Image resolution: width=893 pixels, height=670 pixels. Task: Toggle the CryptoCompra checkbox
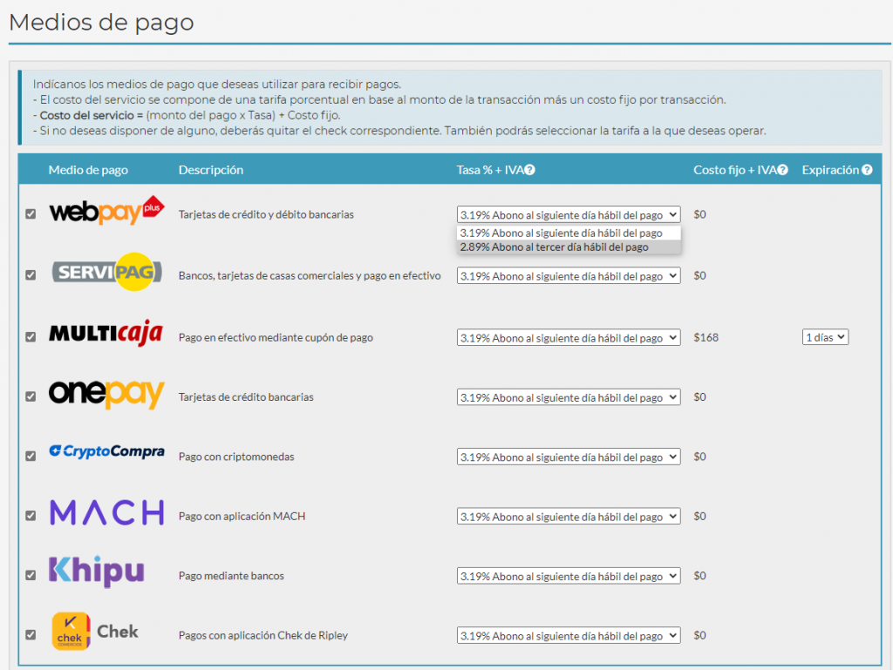(31, 457)
